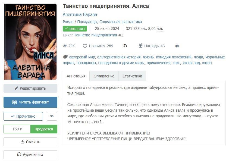Click the heart Нравится icon
The image size is (229, 166).
pos(85,46)
